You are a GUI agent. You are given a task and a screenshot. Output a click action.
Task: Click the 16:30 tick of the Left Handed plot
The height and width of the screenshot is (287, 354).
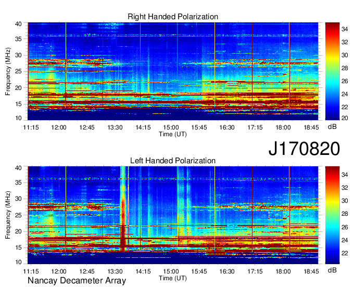tap(227, 271)
